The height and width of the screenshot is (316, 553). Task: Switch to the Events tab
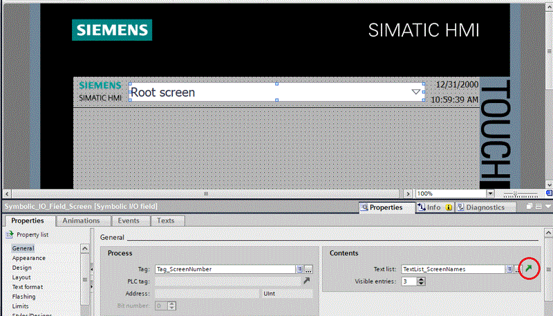[x=129, y=221]
